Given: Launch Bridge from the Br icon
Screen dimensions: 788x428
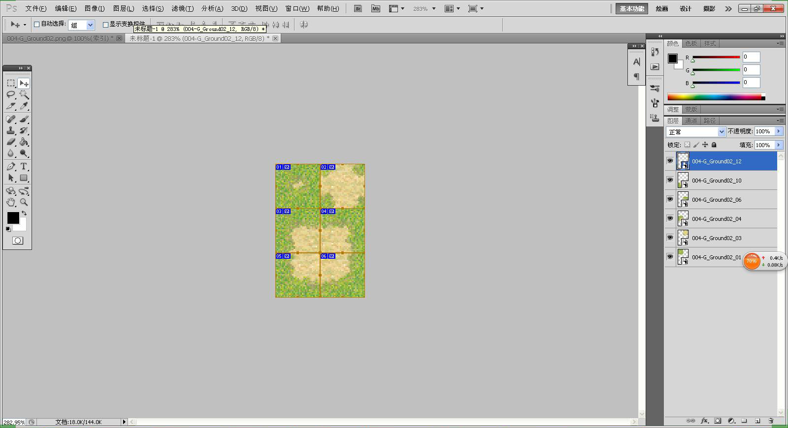Looking at the screenshot, I should [x=358, y=8].
